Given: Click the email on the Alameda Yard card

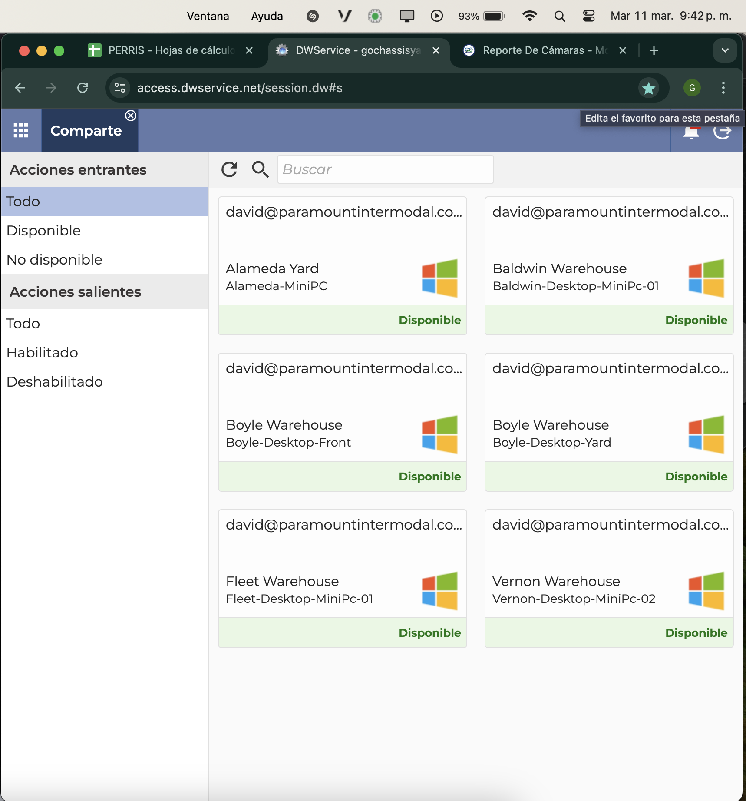Looking at the screenshot, I should tap(344, 212).
